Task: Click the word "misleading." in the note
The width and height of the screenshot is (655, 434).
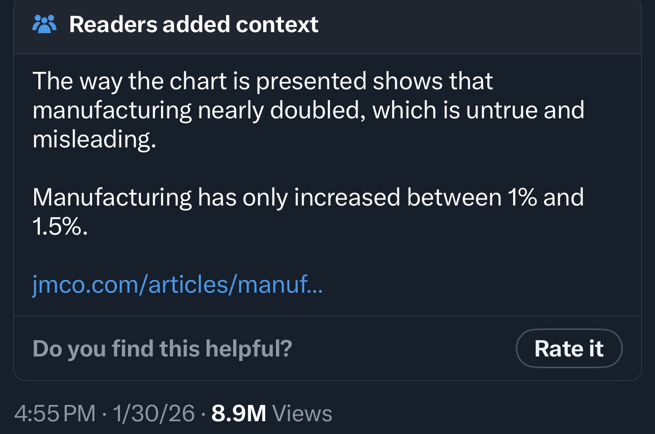Action: pyautogui.click(x=94, y=140)
